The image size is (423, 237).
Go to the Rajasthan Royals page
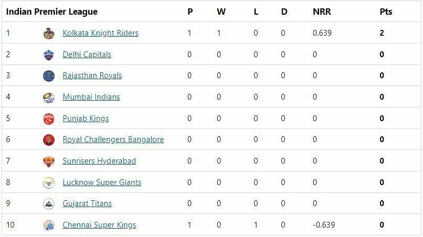tap(92, 76)
